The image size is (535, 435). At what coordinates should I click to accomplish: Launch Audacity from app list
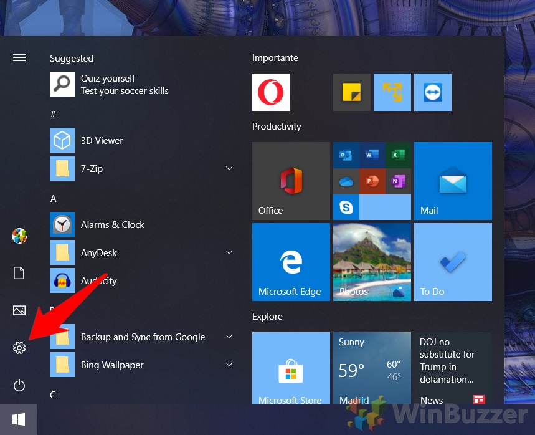coord(141,280)
